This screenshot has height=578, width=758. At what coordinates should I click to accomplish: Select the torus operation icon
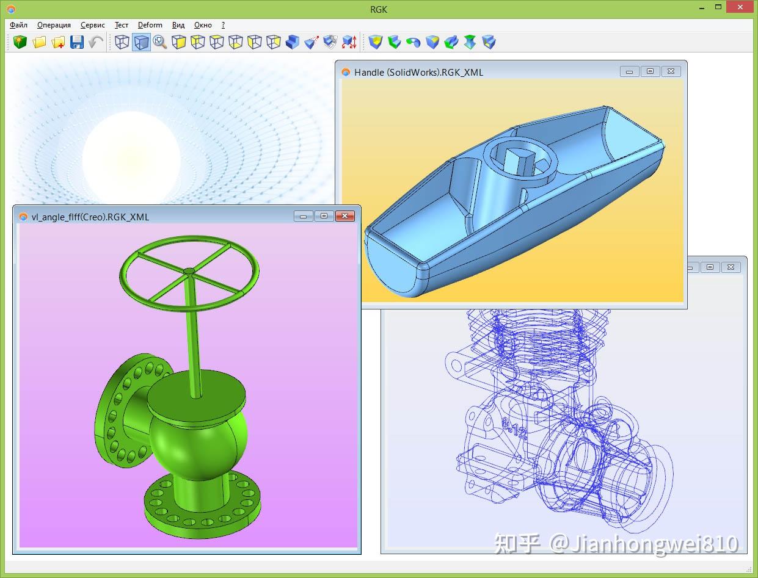click(413, 42)
